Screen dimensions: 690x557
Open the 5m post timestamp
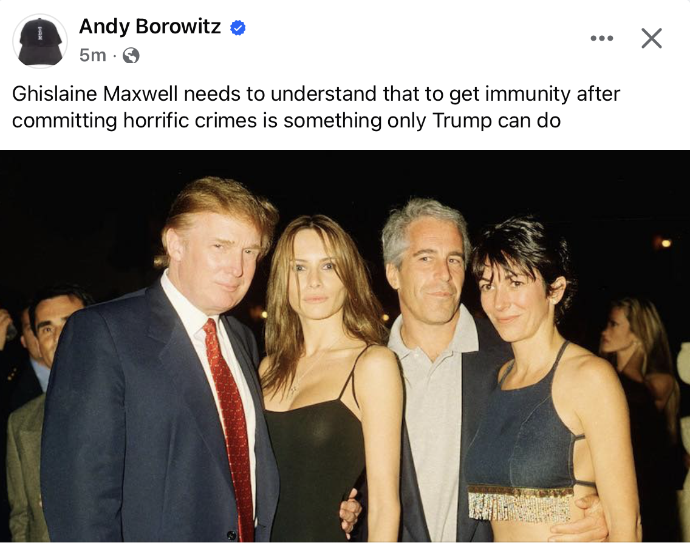click(93, 55)
